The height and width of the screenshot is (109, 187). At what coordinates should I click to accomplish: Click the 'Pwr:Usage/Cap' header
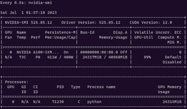[x=60, y=37]
